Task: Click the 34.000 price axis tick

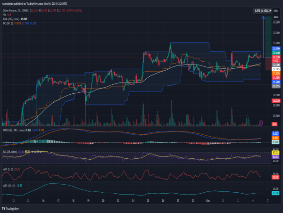Action: point(276,22)
